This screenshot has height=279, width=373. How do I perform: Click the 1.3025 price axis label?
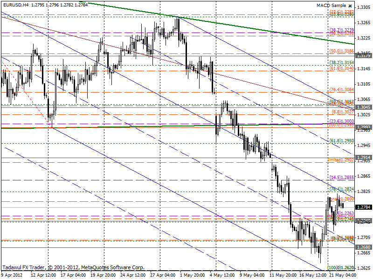point(364,114)
